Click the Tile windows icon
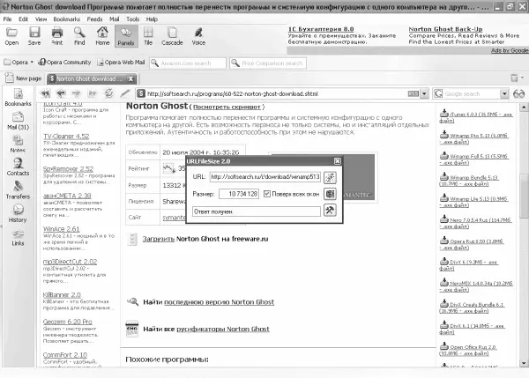The image size is (529, 378). [x=148, y=36]
